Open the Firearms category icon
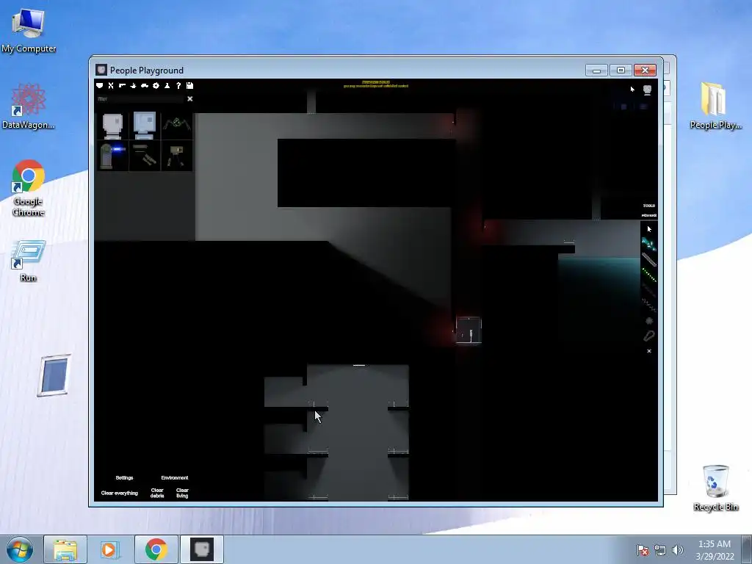752x564 pixels. coord(123,85)
